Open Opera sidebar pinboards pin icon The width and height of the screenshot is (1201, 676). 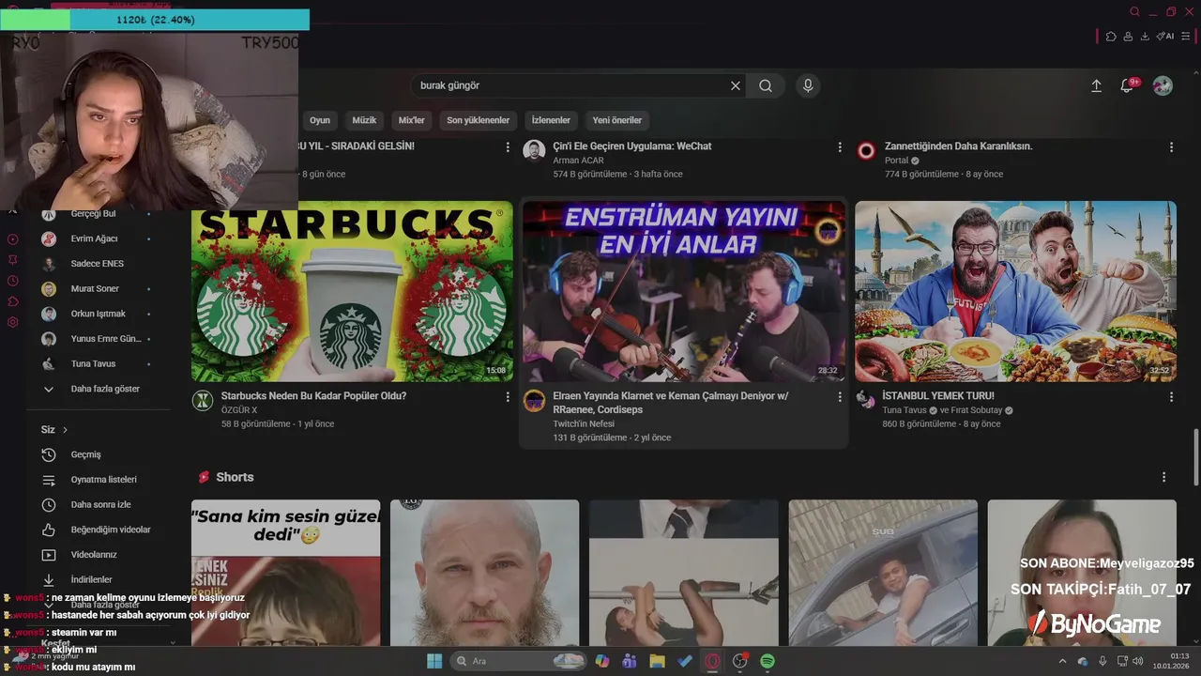click(x=13, y=260)
